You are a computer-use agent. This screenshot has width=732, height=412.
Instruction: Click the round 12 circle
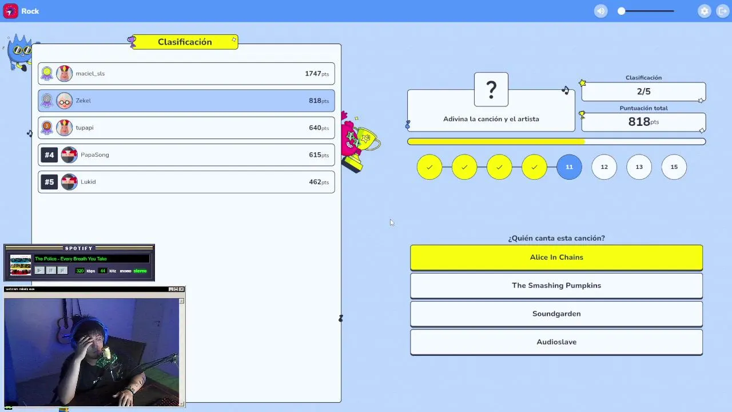coord(604,167)
